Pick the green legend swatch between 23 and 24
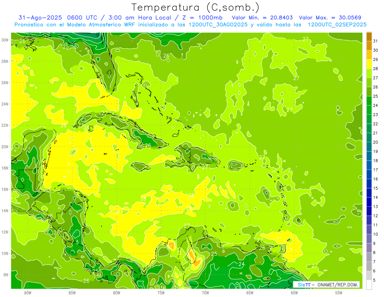This screenshot has width=384, height=297. pyautogui.click(x=369, y=110)
